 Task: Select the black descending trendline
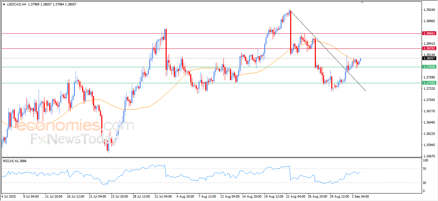click(x=327, y=50)
